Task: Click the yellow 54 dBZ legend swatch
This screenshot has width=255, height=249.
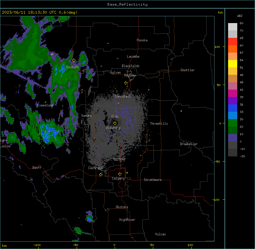Action: (x=233, y=64)
